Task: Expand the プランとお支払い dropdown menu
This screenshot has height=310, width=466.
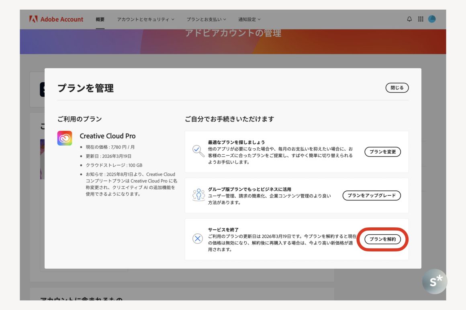Action: click(206, 19)
